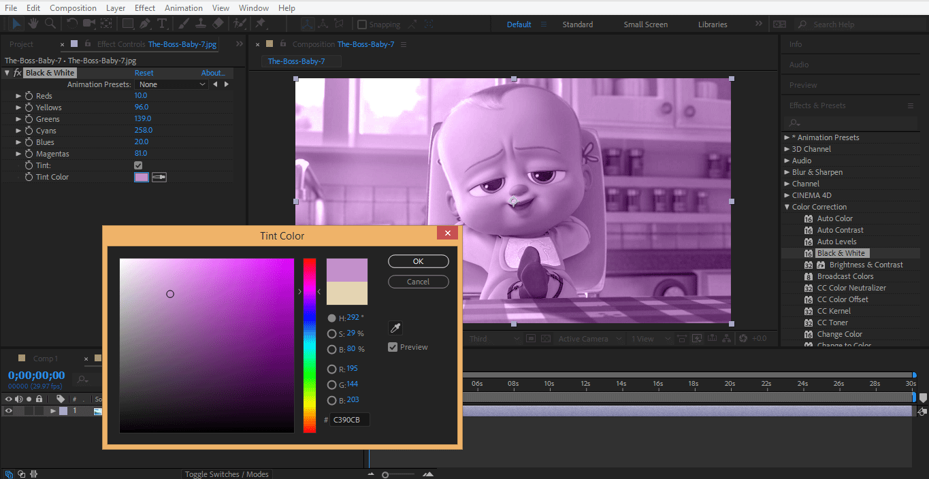Viewport: 929px width, 479px height.
Task: Select the Zoom magnifier tool
Action: point(50,24)
